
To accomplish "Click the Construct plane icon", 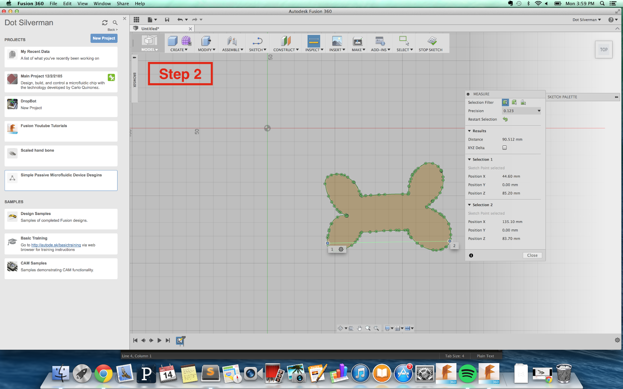I will click(286, 41).
